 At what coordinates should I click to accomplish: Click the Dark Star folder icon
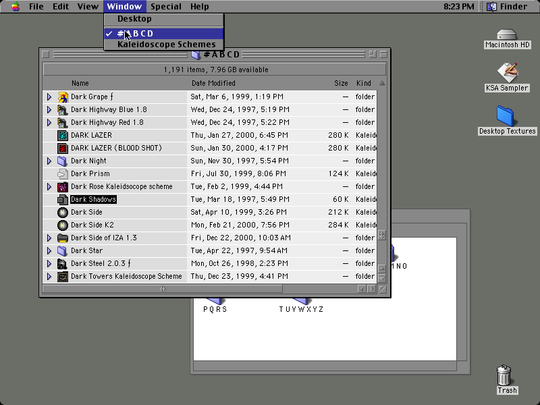[x=63, y=250]
